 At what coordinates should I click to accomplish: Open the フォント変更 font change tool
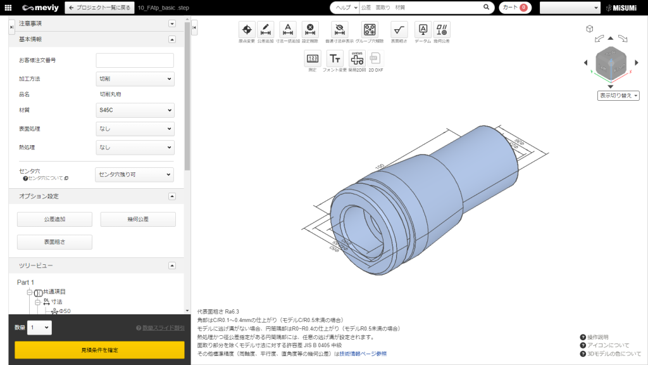(x=335, y=59)
